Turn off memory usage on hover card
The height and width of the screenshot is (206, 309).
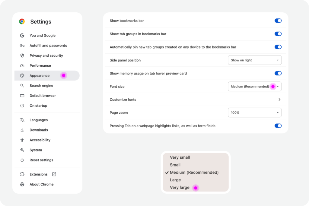(x=278, y=73)
